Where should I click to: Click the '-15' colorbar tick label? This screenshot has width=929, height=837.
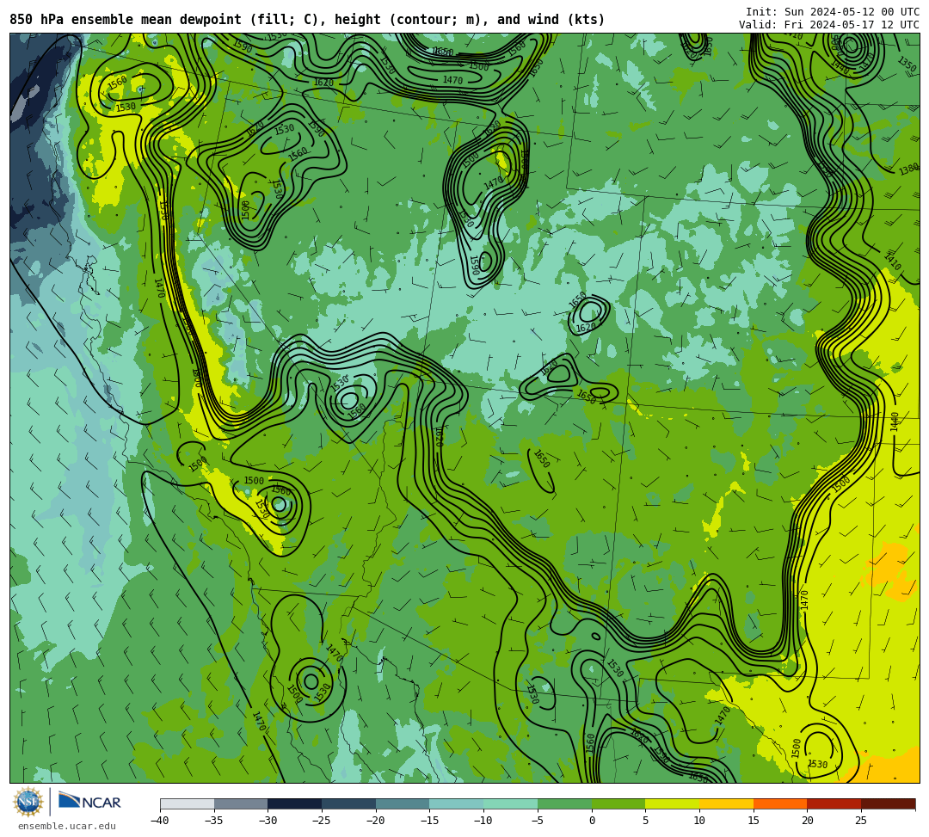tap(429, 821)
